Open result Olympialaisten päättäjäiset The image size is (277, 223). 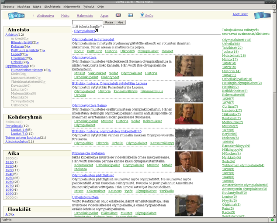coord(93,175)
